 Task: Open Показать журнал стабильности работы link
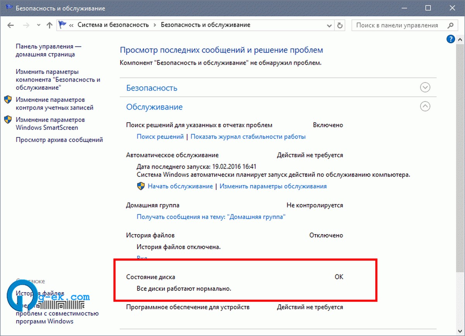click(x=248, y=136)
